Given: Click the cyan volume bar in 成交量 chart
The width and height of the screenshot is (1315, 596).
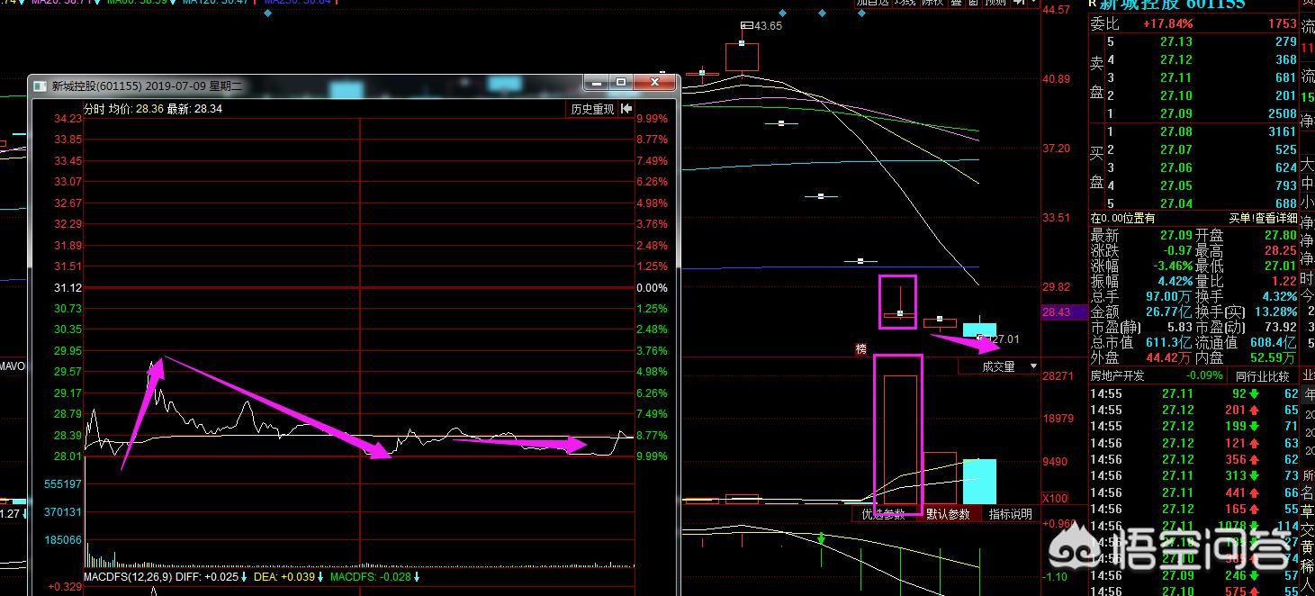Looking at the screenshot, I should pos(979,482).
